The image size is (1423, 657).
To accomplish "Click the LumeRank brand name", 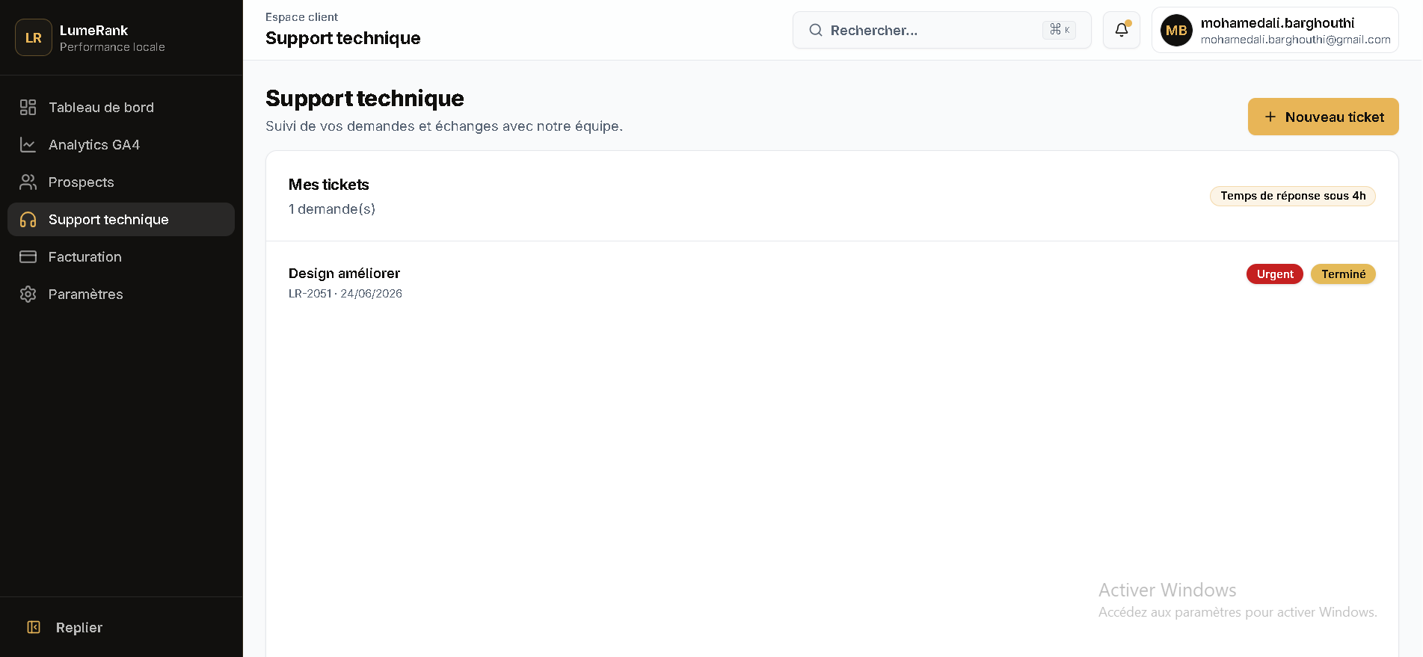I will click(x=93, y=31).
